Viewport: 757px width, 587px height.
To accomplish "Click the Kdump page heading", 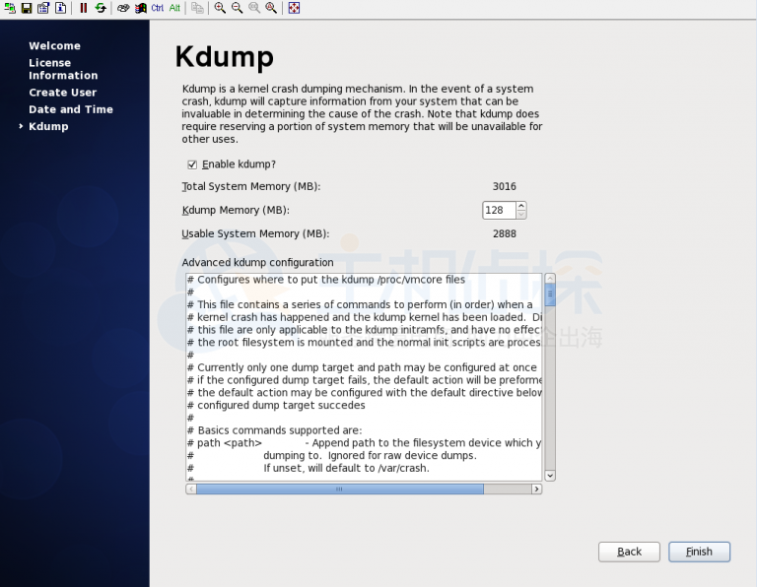I will click(x=225, y=57).
